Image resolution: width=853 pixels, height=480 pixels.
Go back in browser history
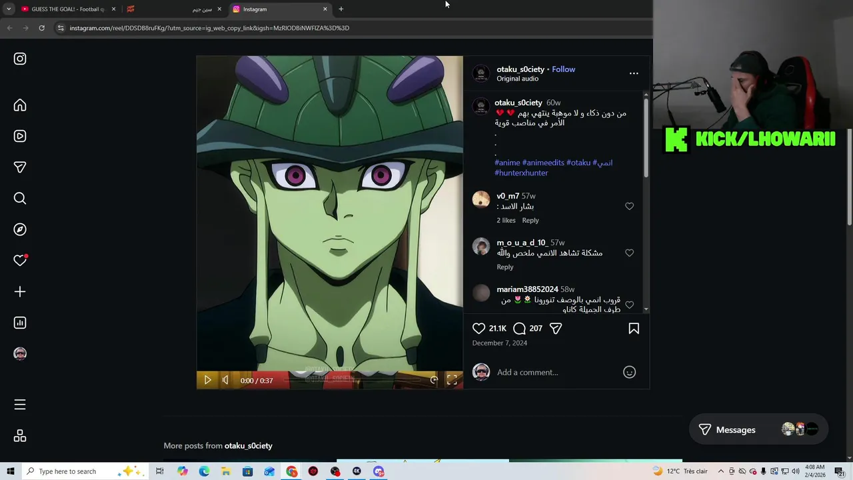(9, 28)
